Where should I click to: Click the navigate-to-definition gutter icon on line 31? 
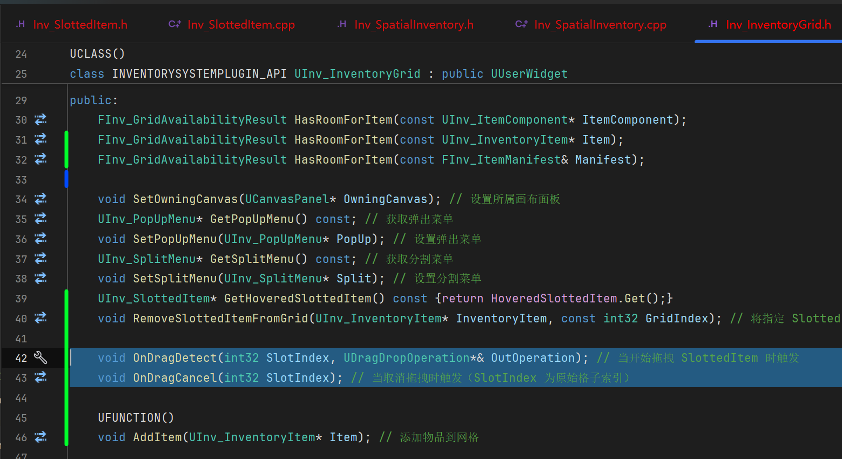pyautogui.click(x=41, y=139)
